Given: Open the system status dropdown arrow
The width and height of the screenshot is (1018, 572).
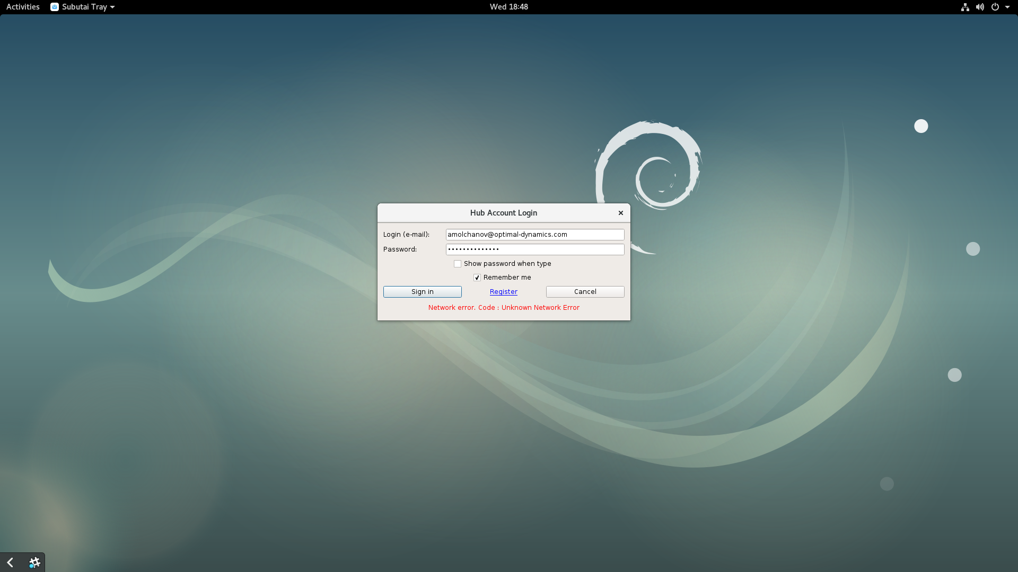Looking at the screenshot, I should (1007, 7).
